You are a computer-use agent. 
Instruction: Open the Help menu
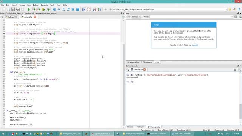[x=65, y=5]
